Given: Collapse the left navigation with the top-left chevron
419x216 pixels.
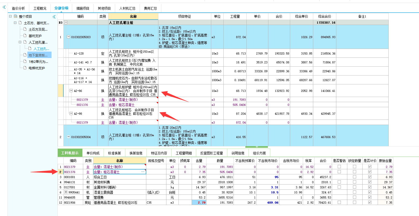Looking at the screenshot, I should 4,7.
